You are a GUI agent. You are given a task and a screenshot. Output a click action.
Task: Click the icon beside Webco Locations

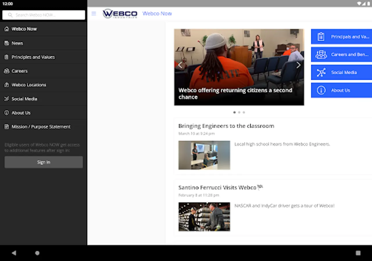(6, 85)
